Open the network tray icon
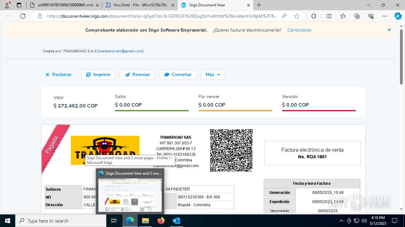This screenshot has width=405, height=227. 357,221
